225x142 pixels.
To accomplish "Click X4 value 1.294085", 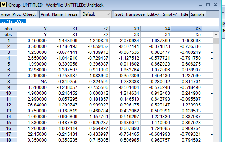I will click(156, 128).
